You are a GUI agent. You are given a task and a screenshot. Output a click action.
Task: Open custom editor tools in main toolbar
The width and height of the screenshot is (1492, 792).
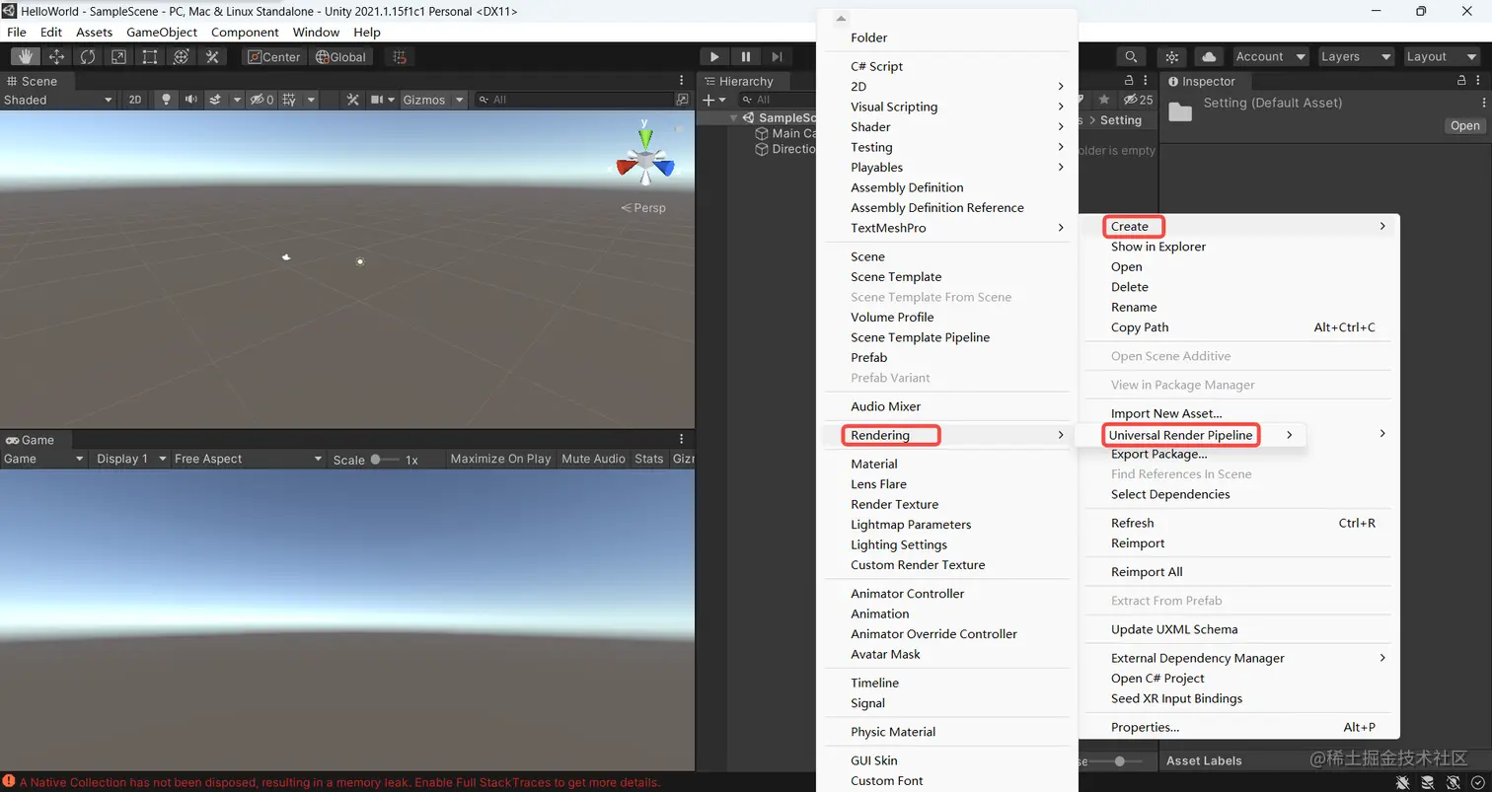(x=212, y=56)
